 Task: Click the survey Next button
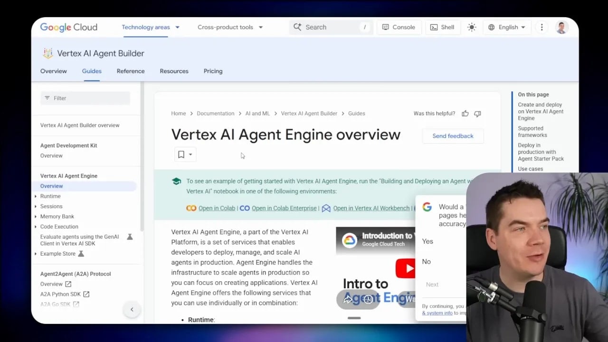coord(432,285)
